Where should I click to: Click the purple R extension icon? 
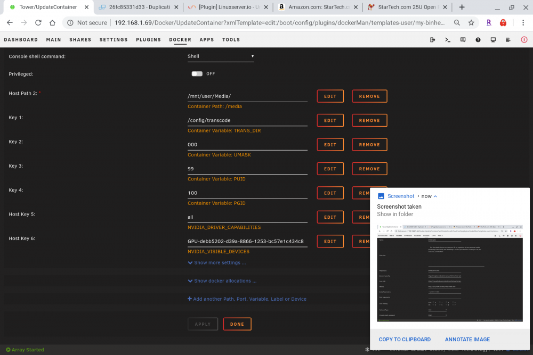489,23
